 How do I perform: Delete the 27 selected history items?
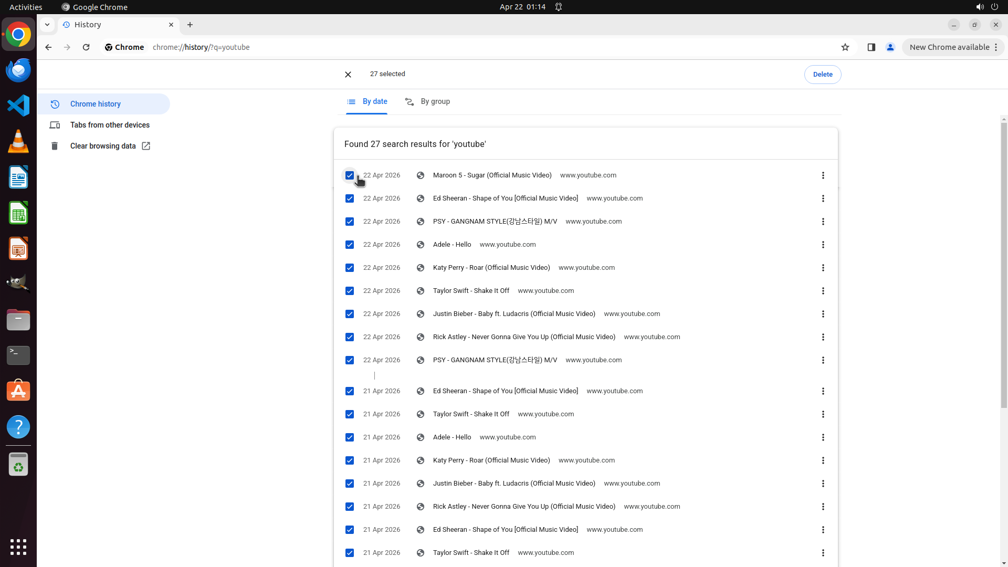[822, 75]
